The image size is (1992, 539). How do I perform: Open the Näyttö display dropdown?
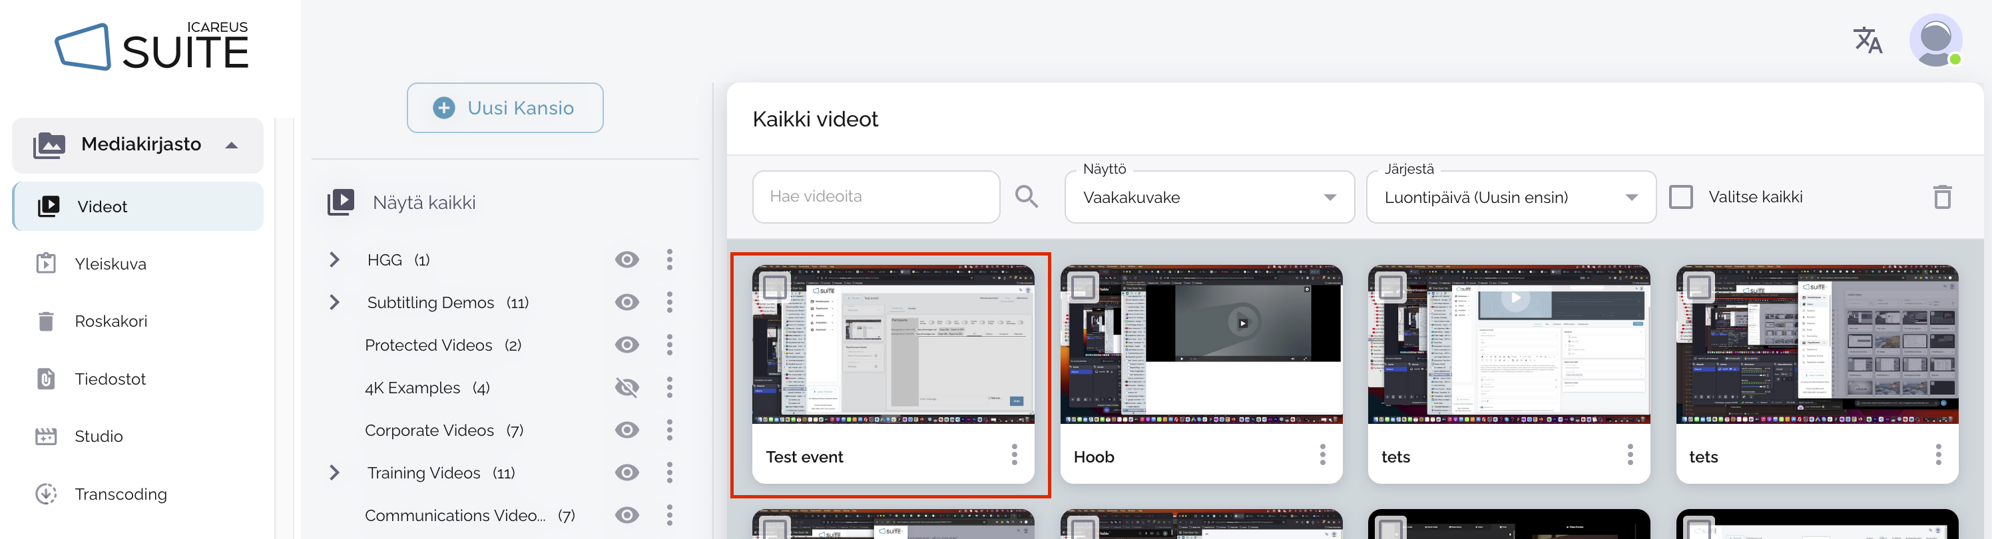click(1208, 198)
